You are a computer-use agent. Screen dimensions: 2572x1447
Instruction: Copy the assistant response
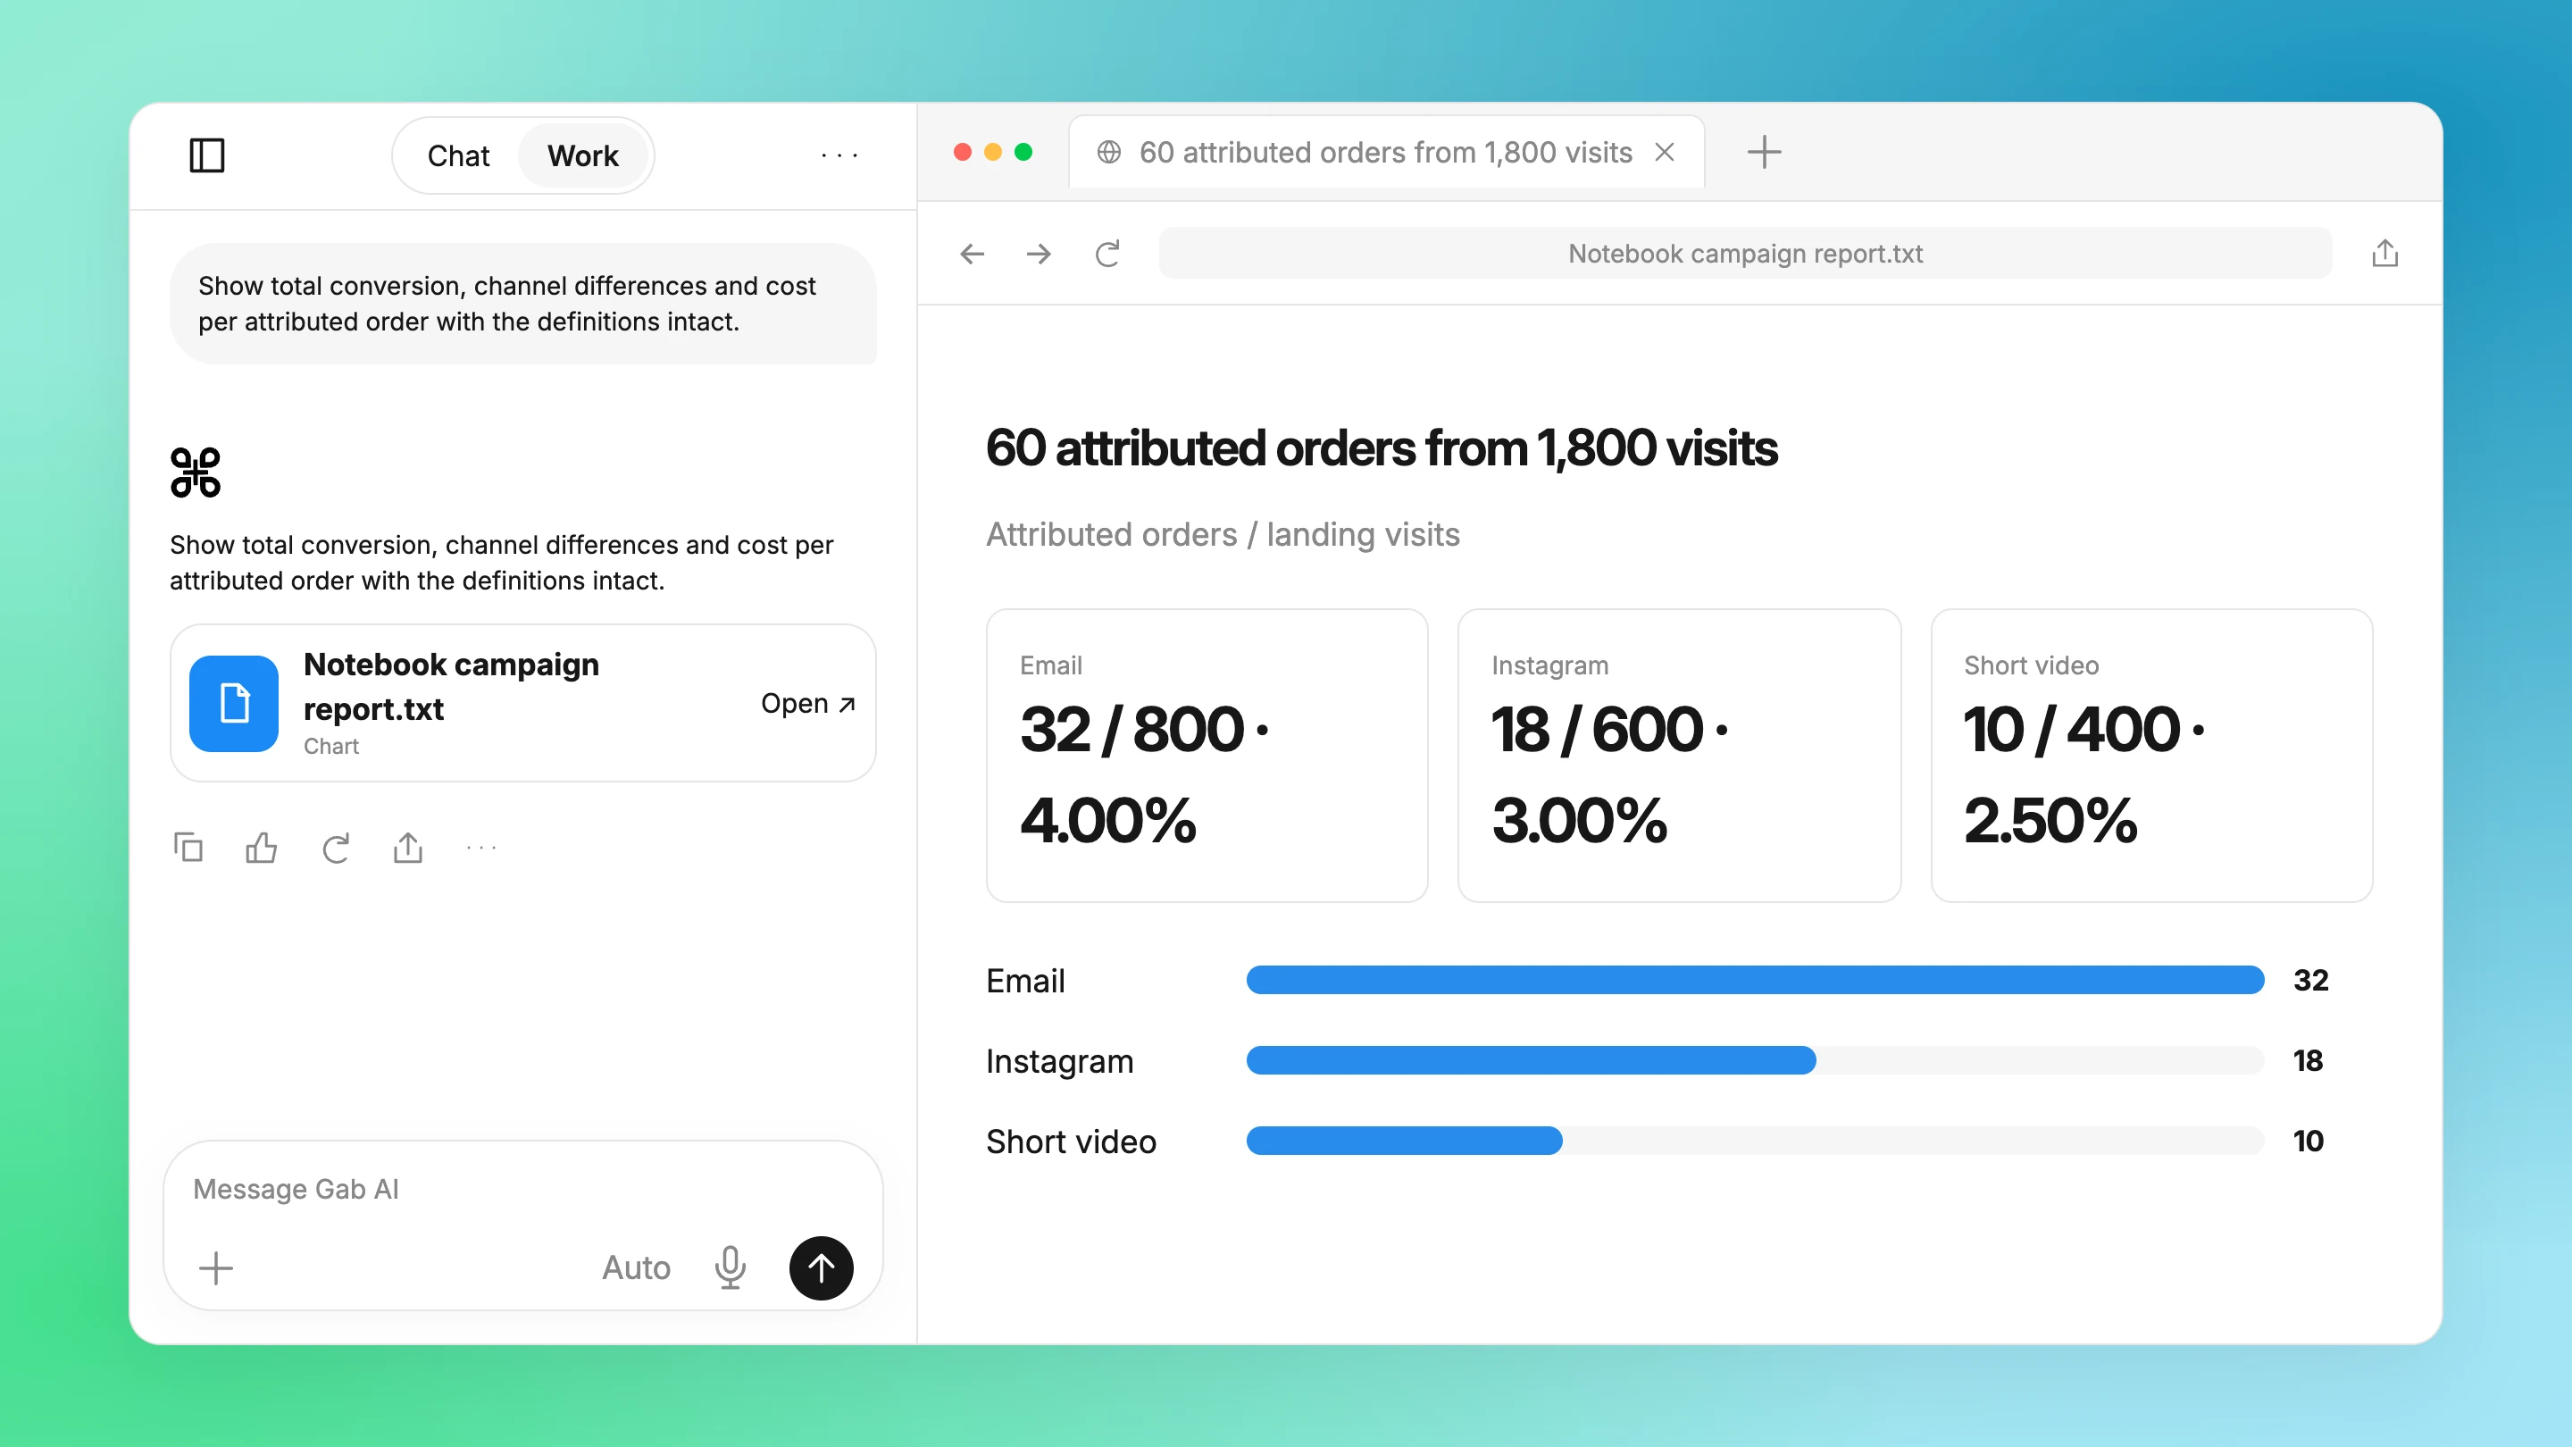[188, 847]
